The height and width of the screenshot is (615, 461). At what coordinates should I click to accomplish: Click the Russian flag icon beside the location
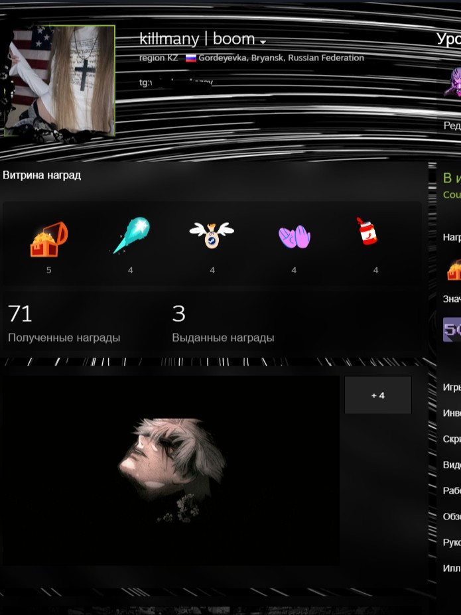pyautogui.click(x=190, y=58)
